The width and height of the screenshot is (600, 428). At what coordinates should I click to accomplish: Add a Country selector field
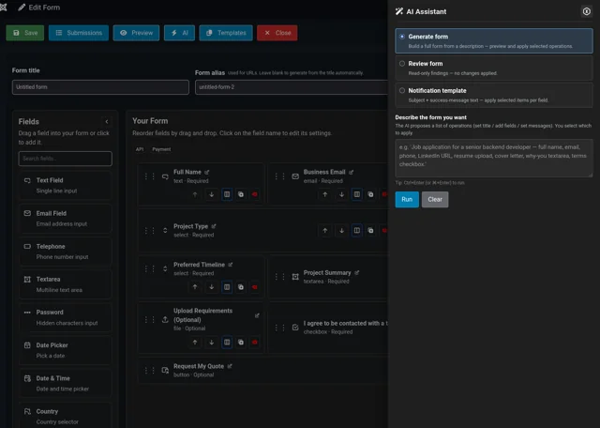tap(65, 416)
